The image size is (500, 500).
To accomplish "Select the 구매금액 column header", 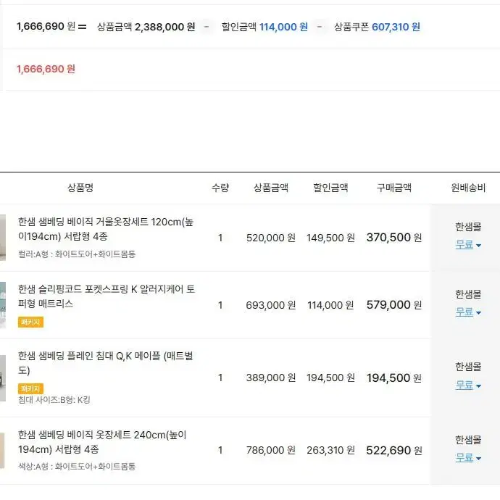I will point(393,188).
